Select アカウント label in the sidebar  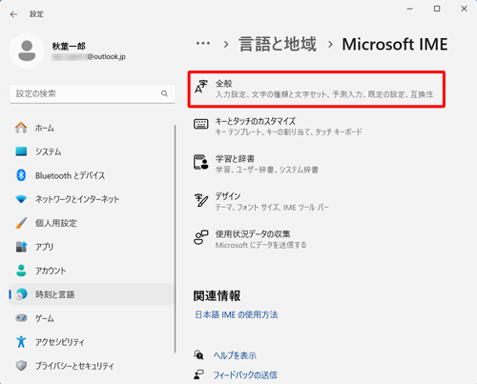coord(51,271)
